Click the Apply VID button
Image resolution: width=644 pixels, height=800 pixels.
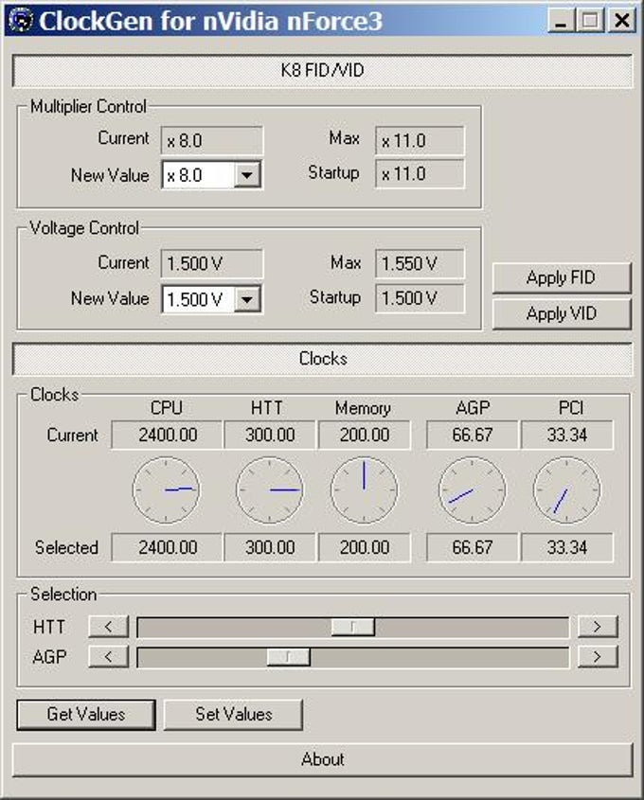tap(562, 313)
